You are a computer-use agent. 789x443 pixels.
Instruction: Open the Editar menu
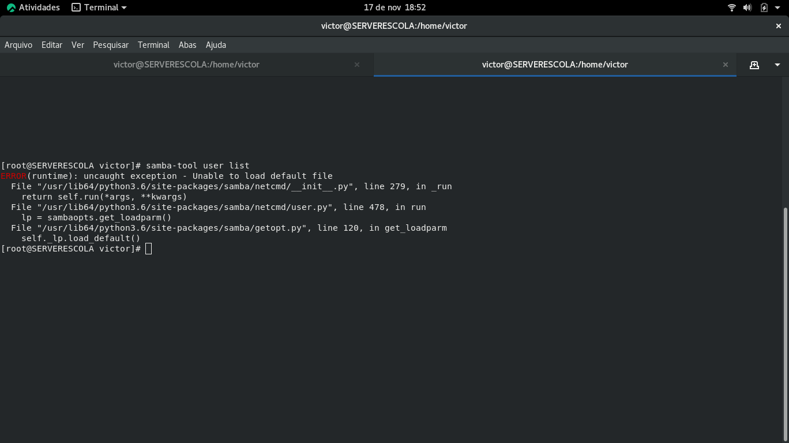[x=52, y=45]
